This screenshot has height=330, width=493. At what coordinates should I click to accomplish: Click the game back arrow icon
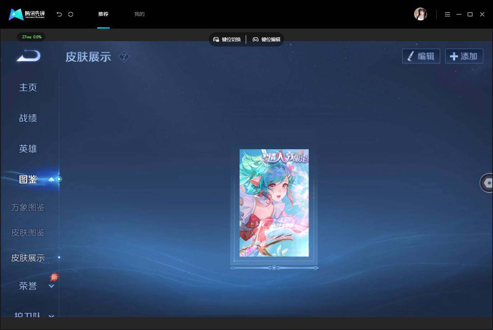28,56
